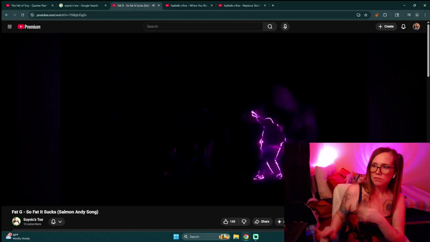The width and height of the screenshot is (430, 242).
Task: Select the Fat G - So Fat It Sucks tab
Action: point(133,5)
